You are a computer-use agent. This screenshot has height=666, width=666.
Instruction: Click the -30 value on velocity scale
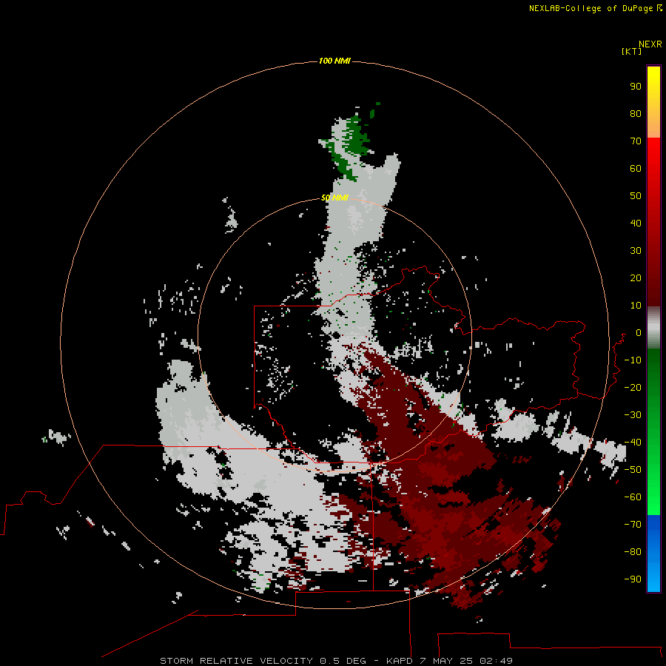633,415
